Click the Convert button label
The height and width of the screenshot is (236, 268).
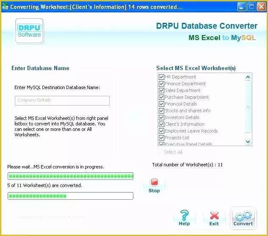click(x=243, y=224)
